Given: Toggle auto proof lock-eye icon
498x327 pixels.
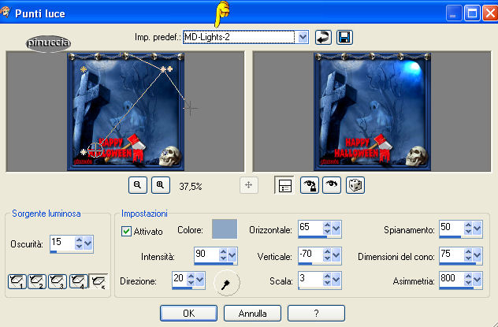Looking at the screenshot, I should click(310, 185).
